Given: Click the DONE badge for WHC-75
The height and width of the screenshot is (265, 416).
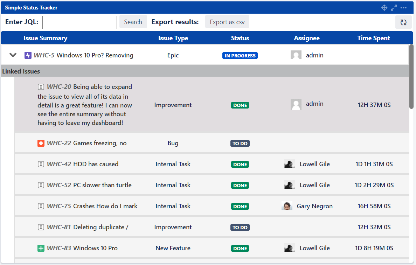Looking at the screenshot, I should [240, 207].
